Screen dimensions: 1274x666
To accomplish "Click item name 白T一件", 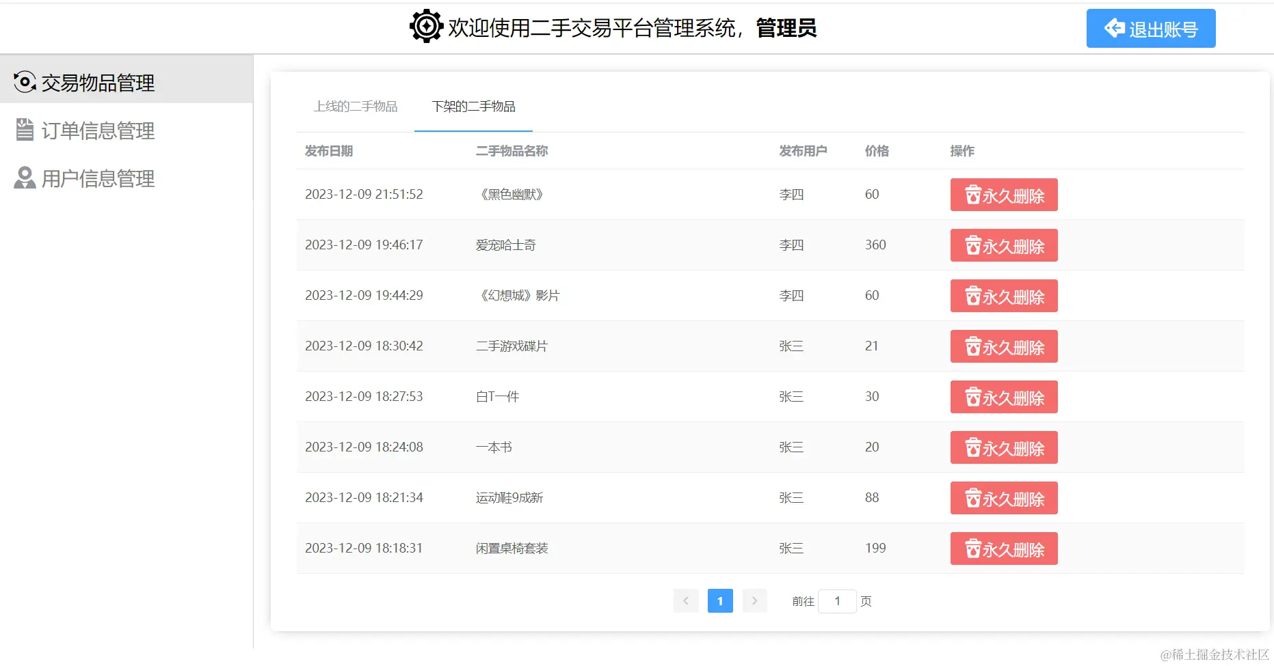I will pos(498,397).
